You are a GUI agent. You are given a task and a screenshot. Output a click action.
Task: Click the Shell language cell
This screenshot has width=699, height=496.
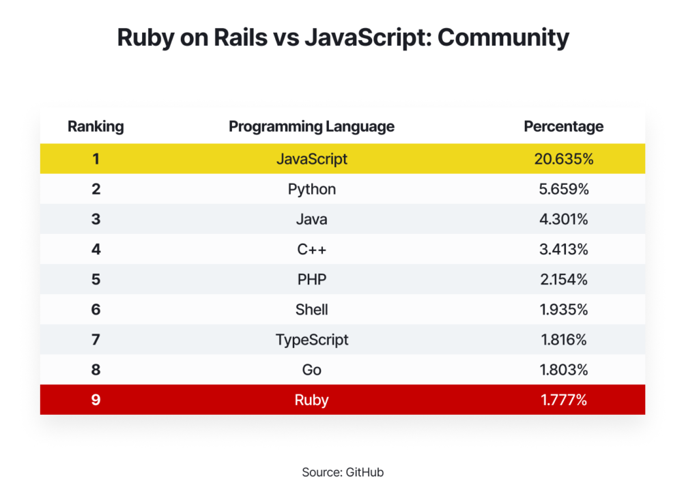[x=311, y=309]
